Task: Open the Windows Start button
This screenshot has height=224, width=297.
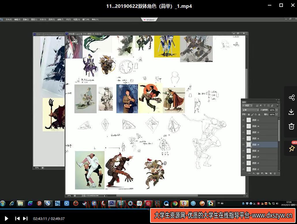Action: tap(3, 203)
